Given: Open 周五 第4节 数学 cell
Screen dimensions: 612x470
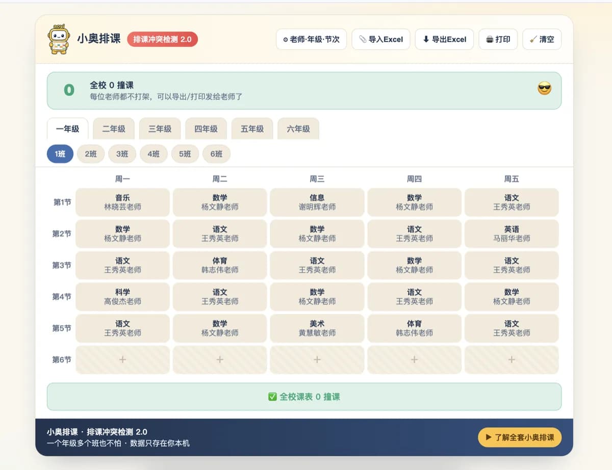Looking at the screenshot, I should click(512, 297).
